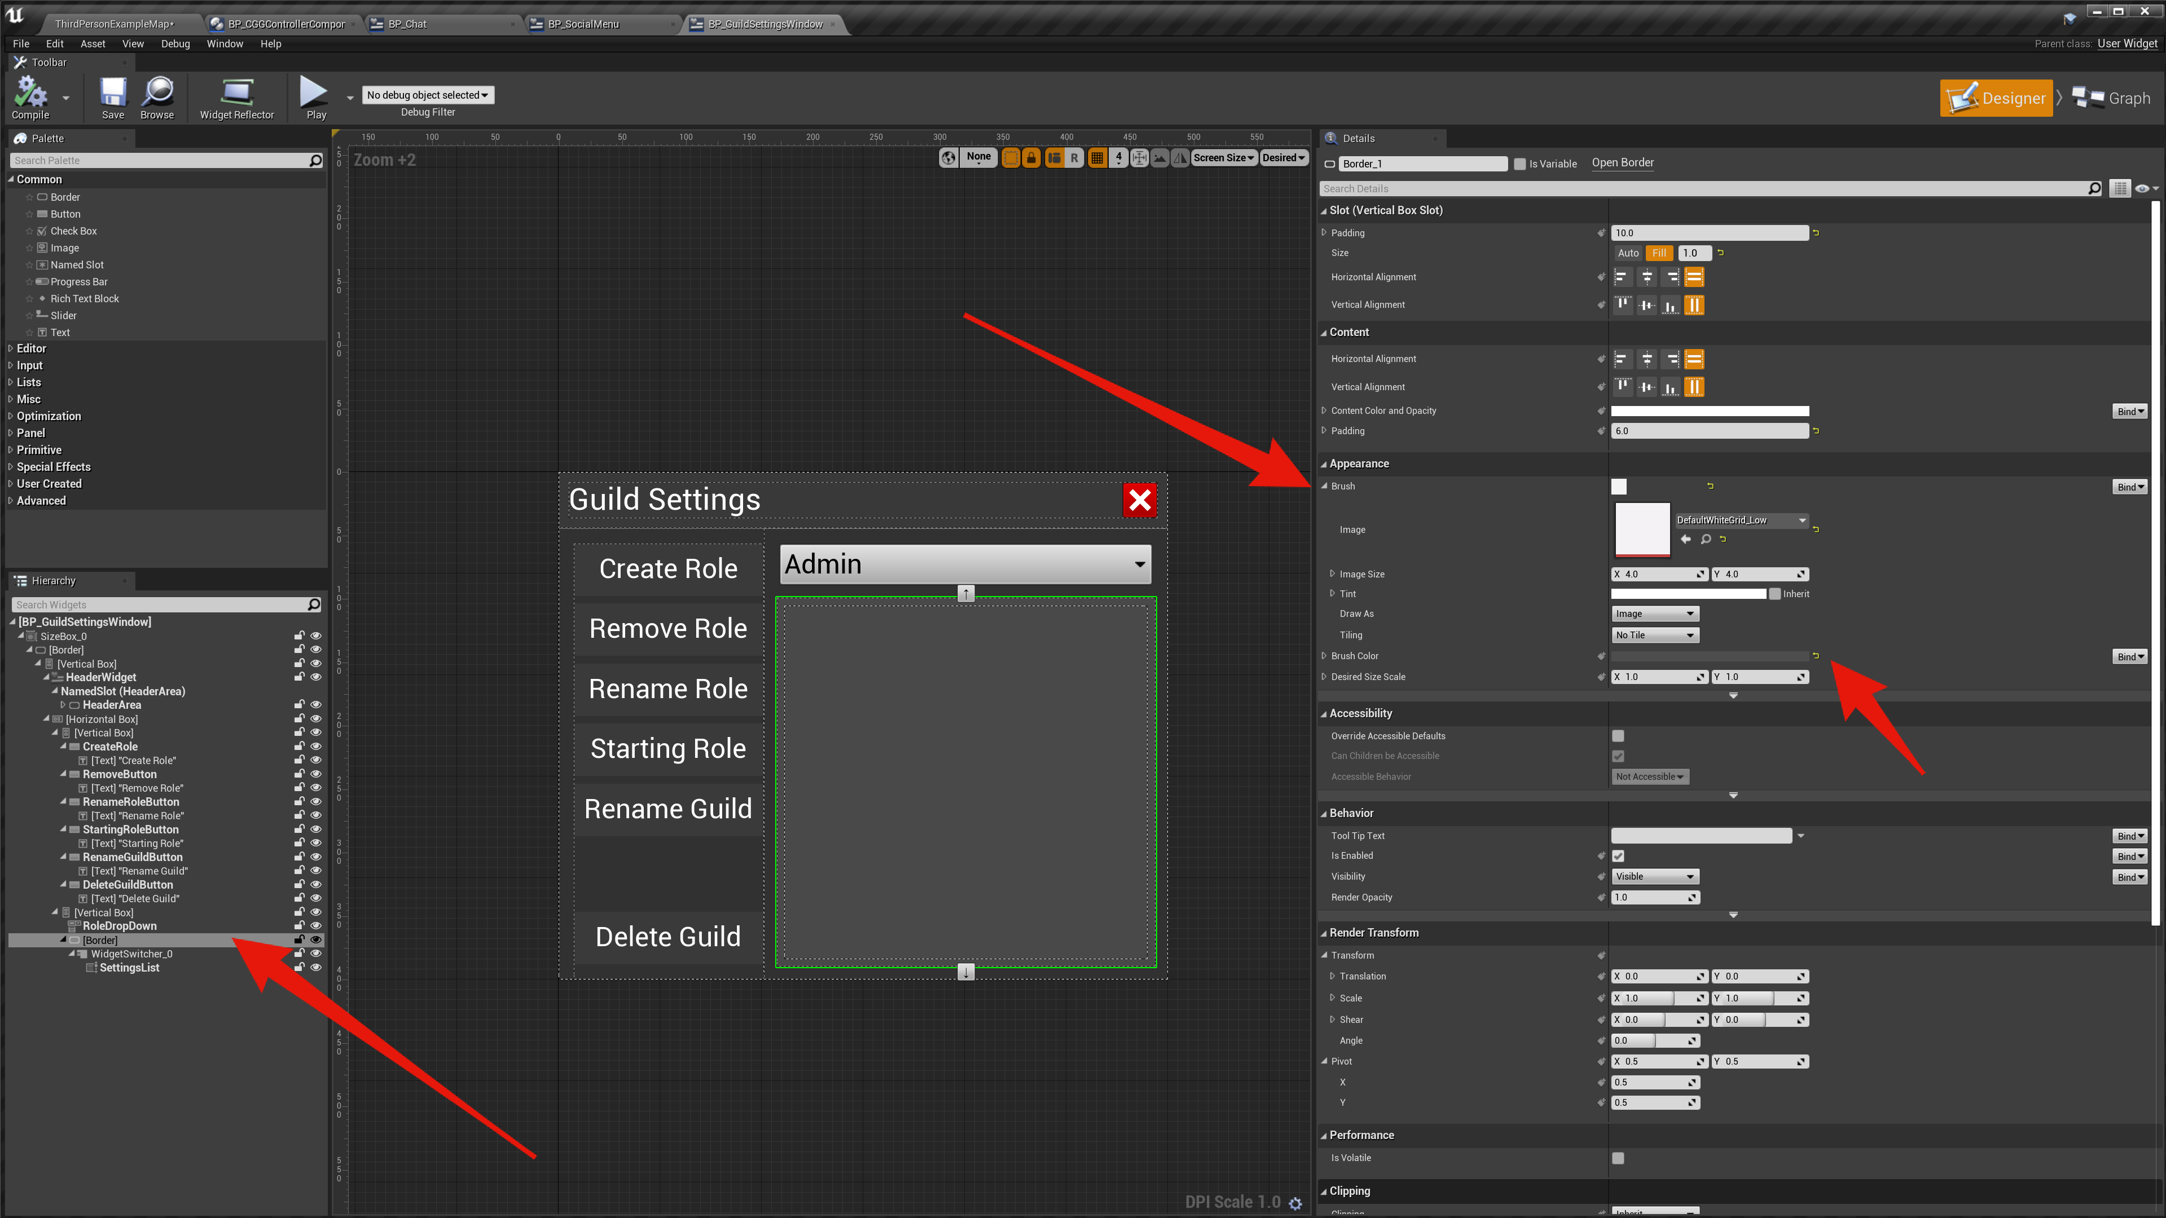Open the debug object filter dropdown
This screenshot has width=2166, height=1218.
(428, 95)
